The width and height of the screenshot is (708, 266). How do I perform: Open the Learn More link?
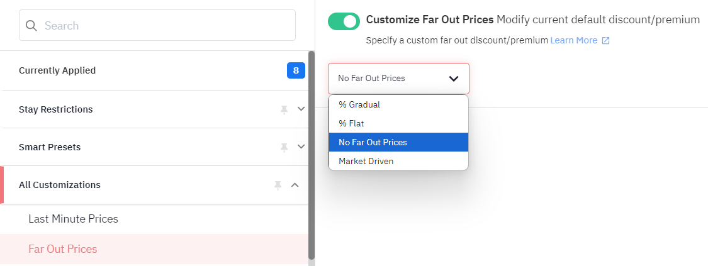point(573,41)
